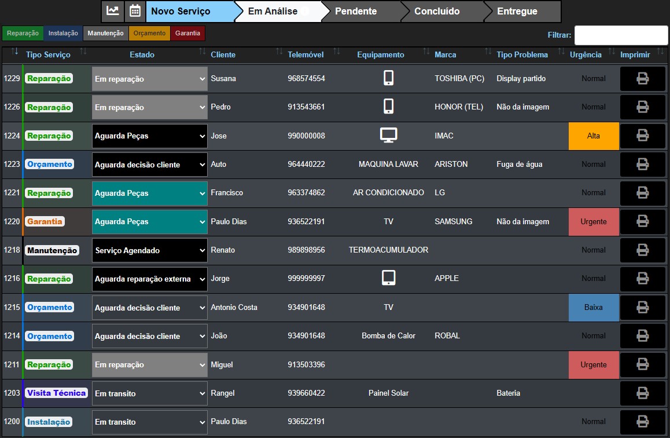Open Aguarda reparação externa dropdown

coord(149,279)
